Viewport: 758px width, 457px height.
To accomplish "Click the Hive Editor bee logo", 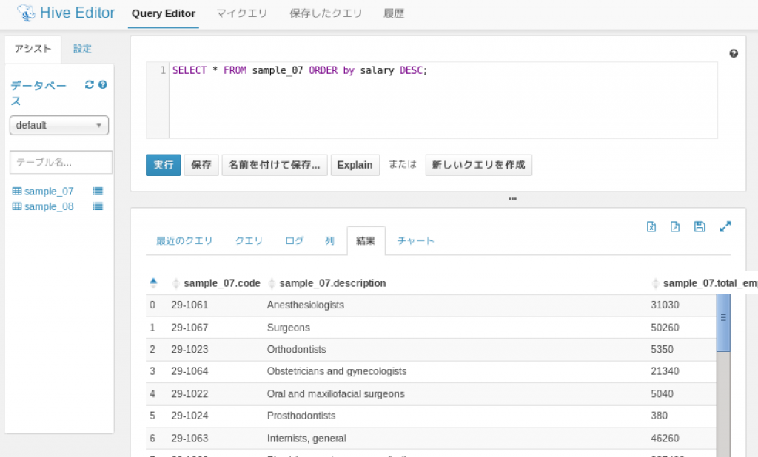I will point(26,13).
